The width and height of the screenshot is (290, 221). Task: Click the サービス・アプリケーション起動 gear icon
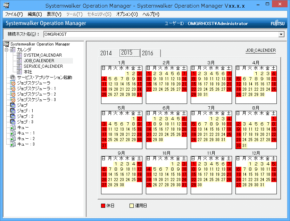[x=13, y=77]
